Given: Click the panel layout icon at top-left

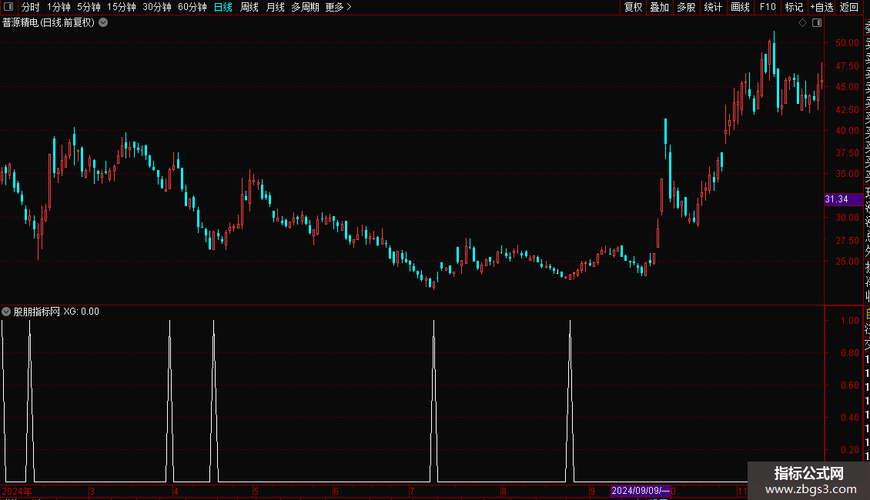Looking at the screenshot, I should 8,7.
